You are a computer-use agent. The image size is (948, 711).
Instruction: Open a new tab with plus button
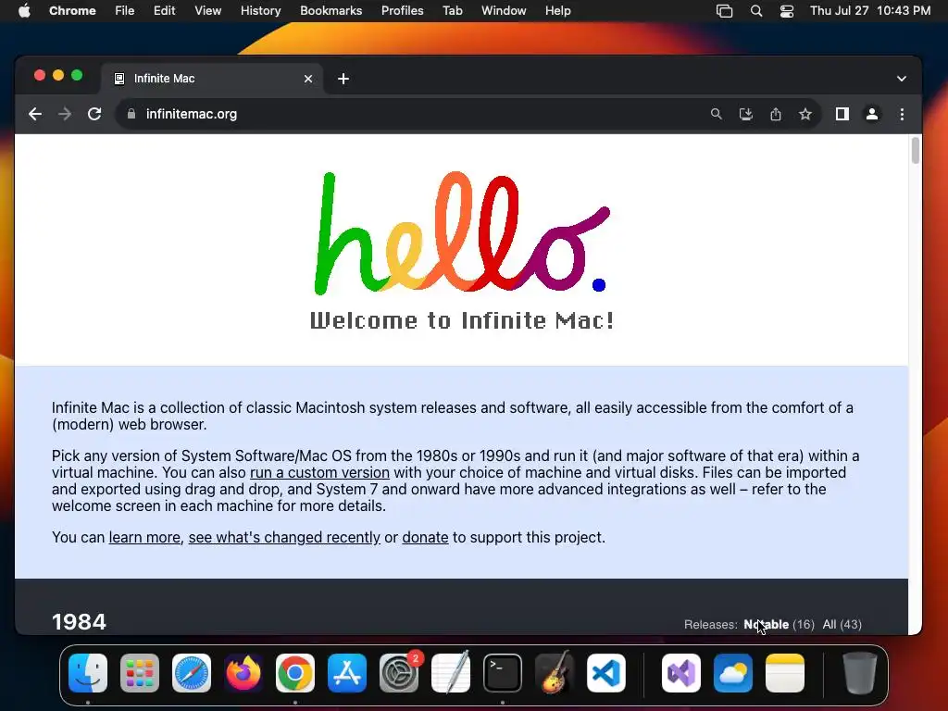[x=343, y=79]
